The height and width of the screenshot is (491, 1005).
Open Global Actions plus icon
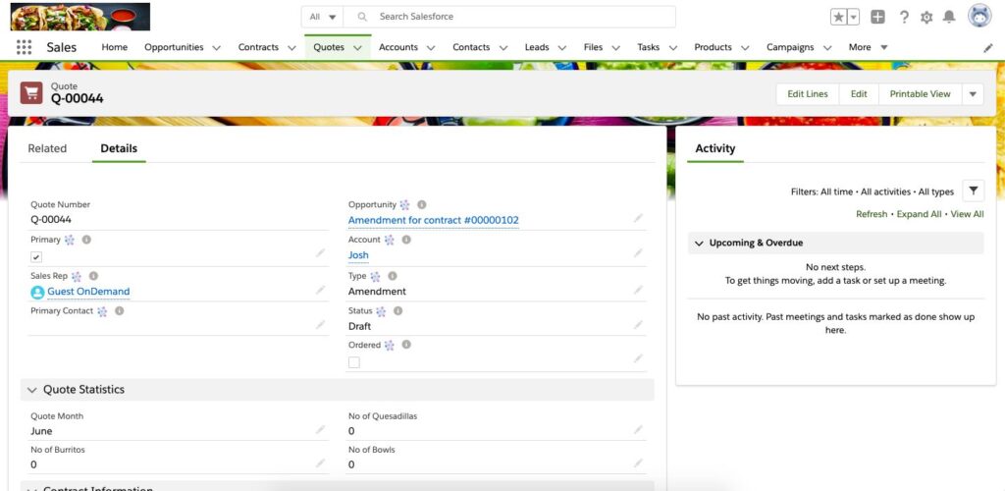[x=878, y=18]
